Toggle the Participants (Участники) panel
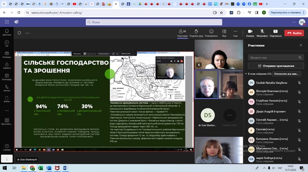The width and height of the screenshot is (308, 172). 183,33
